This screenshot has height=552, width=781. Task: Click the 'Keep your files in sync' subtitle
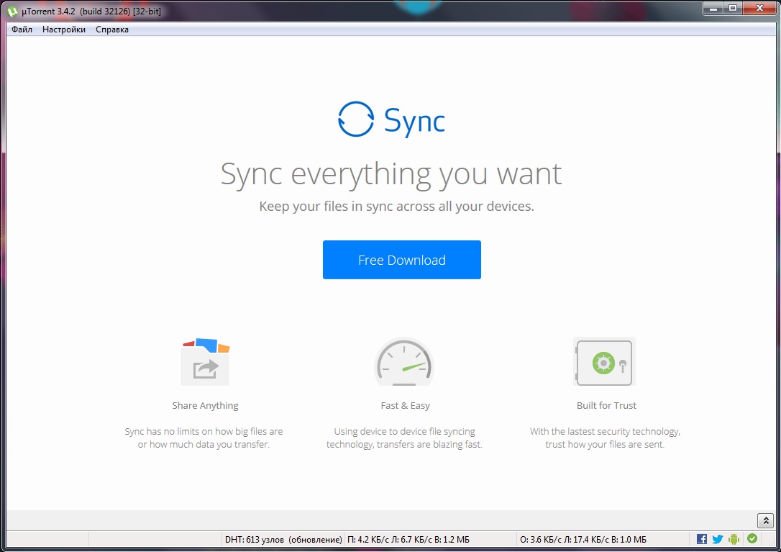[396, 207]
